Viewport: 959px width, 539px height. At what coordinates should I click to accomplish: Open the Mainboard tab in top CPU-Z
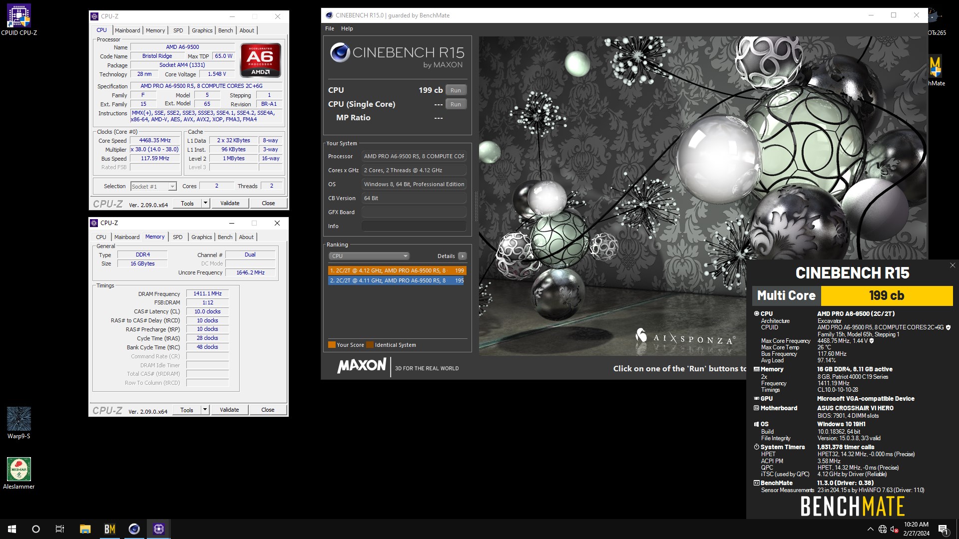[127, 30]
